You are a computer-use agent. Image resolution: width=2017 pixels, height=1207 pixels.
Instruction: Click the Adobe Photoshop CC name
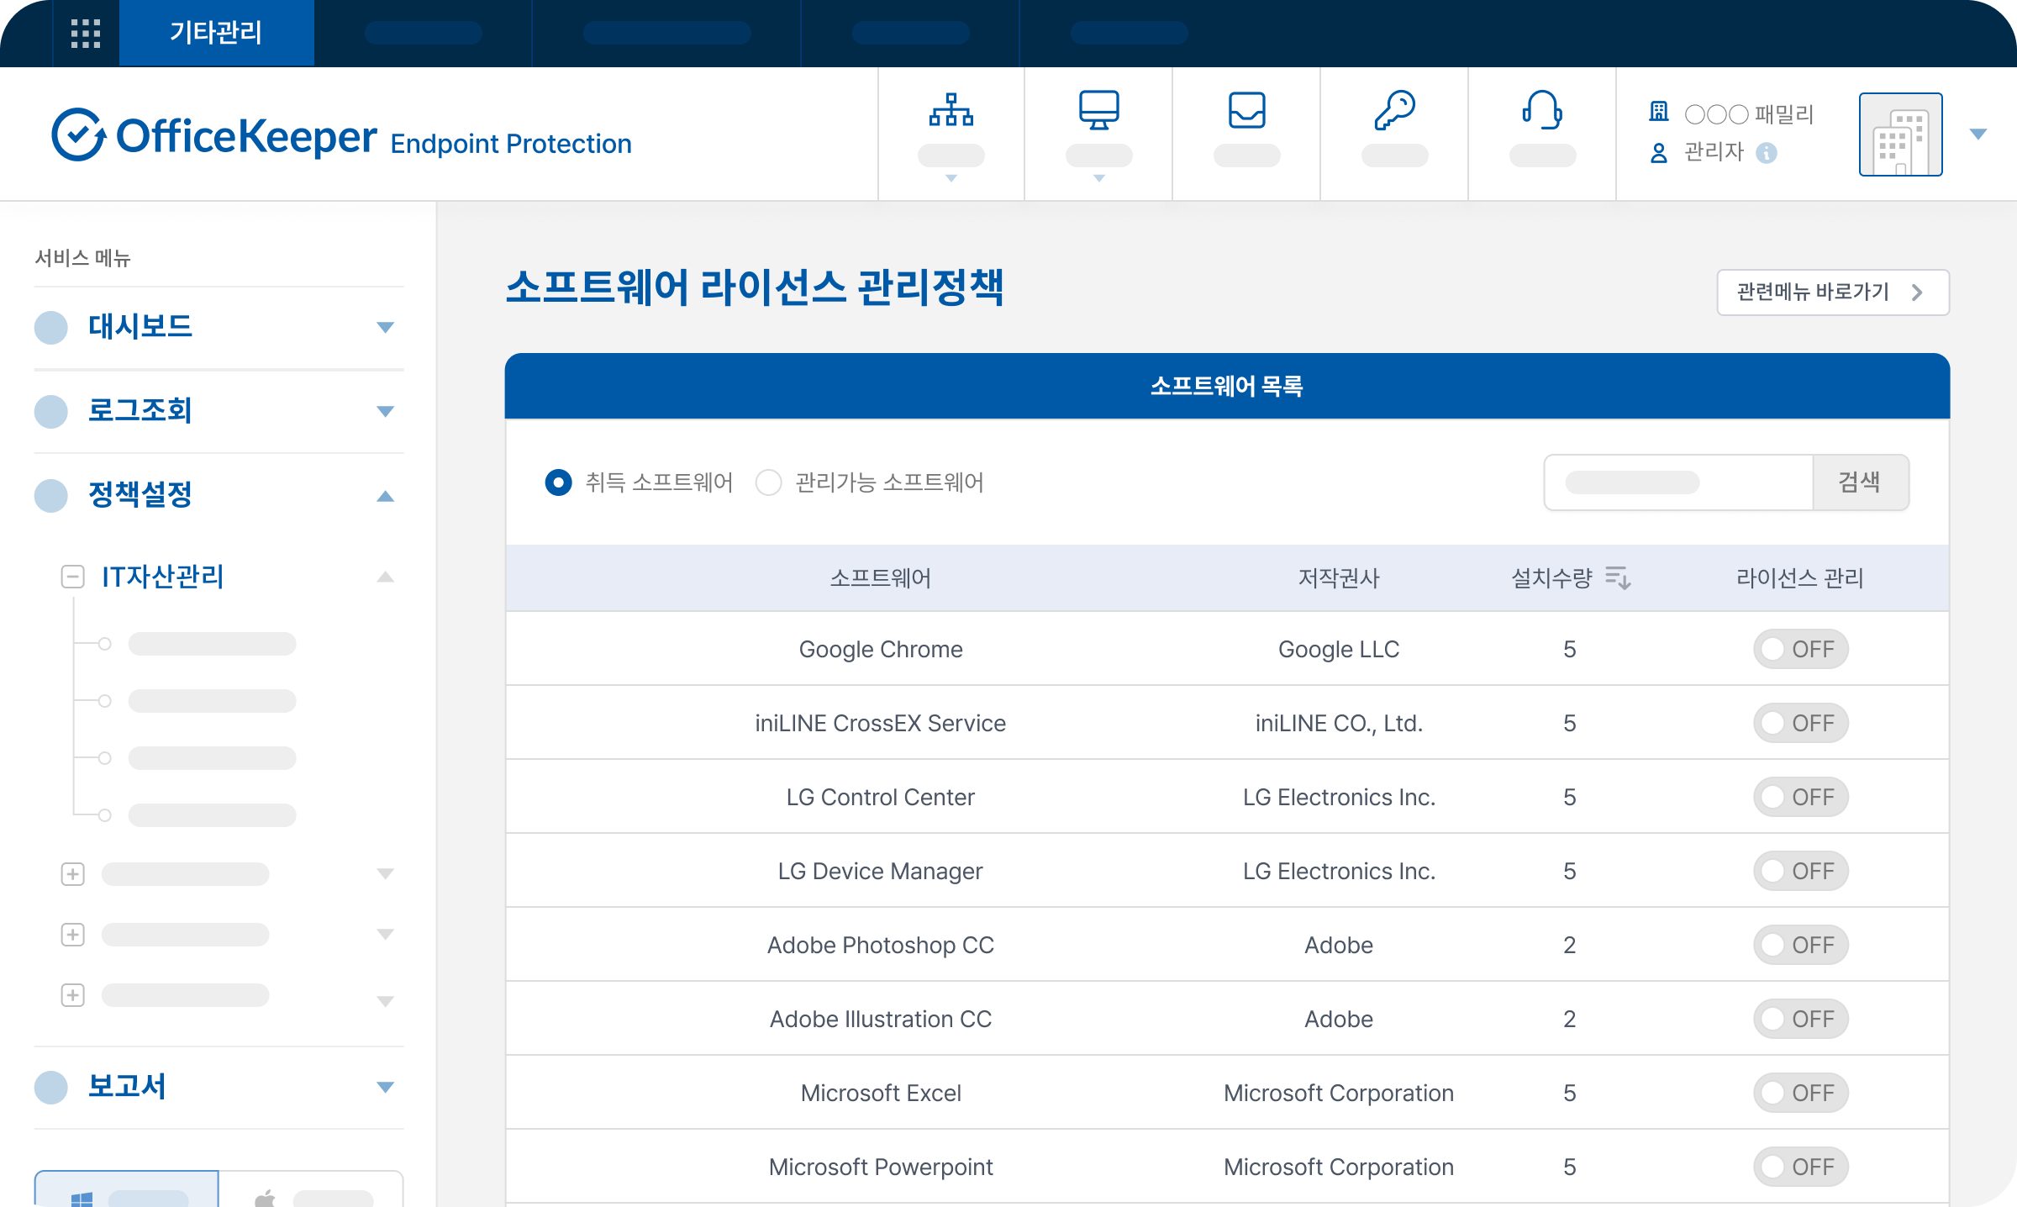click(881, 945)
